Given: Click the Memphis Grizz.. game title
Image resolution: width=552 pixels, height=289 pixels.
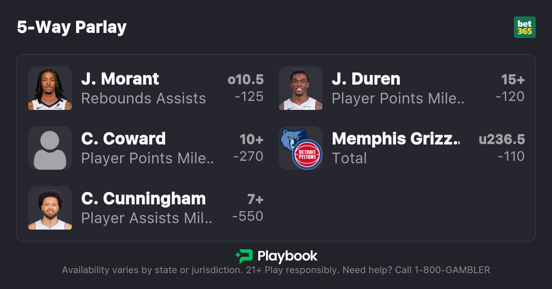Looking at the screenshot, I should pos(396,139).
